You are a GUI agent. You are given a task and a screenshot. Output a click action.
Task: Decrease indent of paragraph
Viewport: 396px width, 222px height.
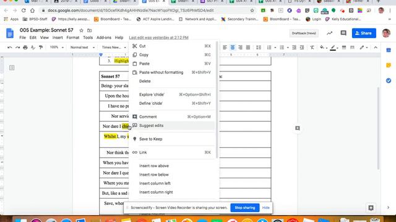coord(295,47)
